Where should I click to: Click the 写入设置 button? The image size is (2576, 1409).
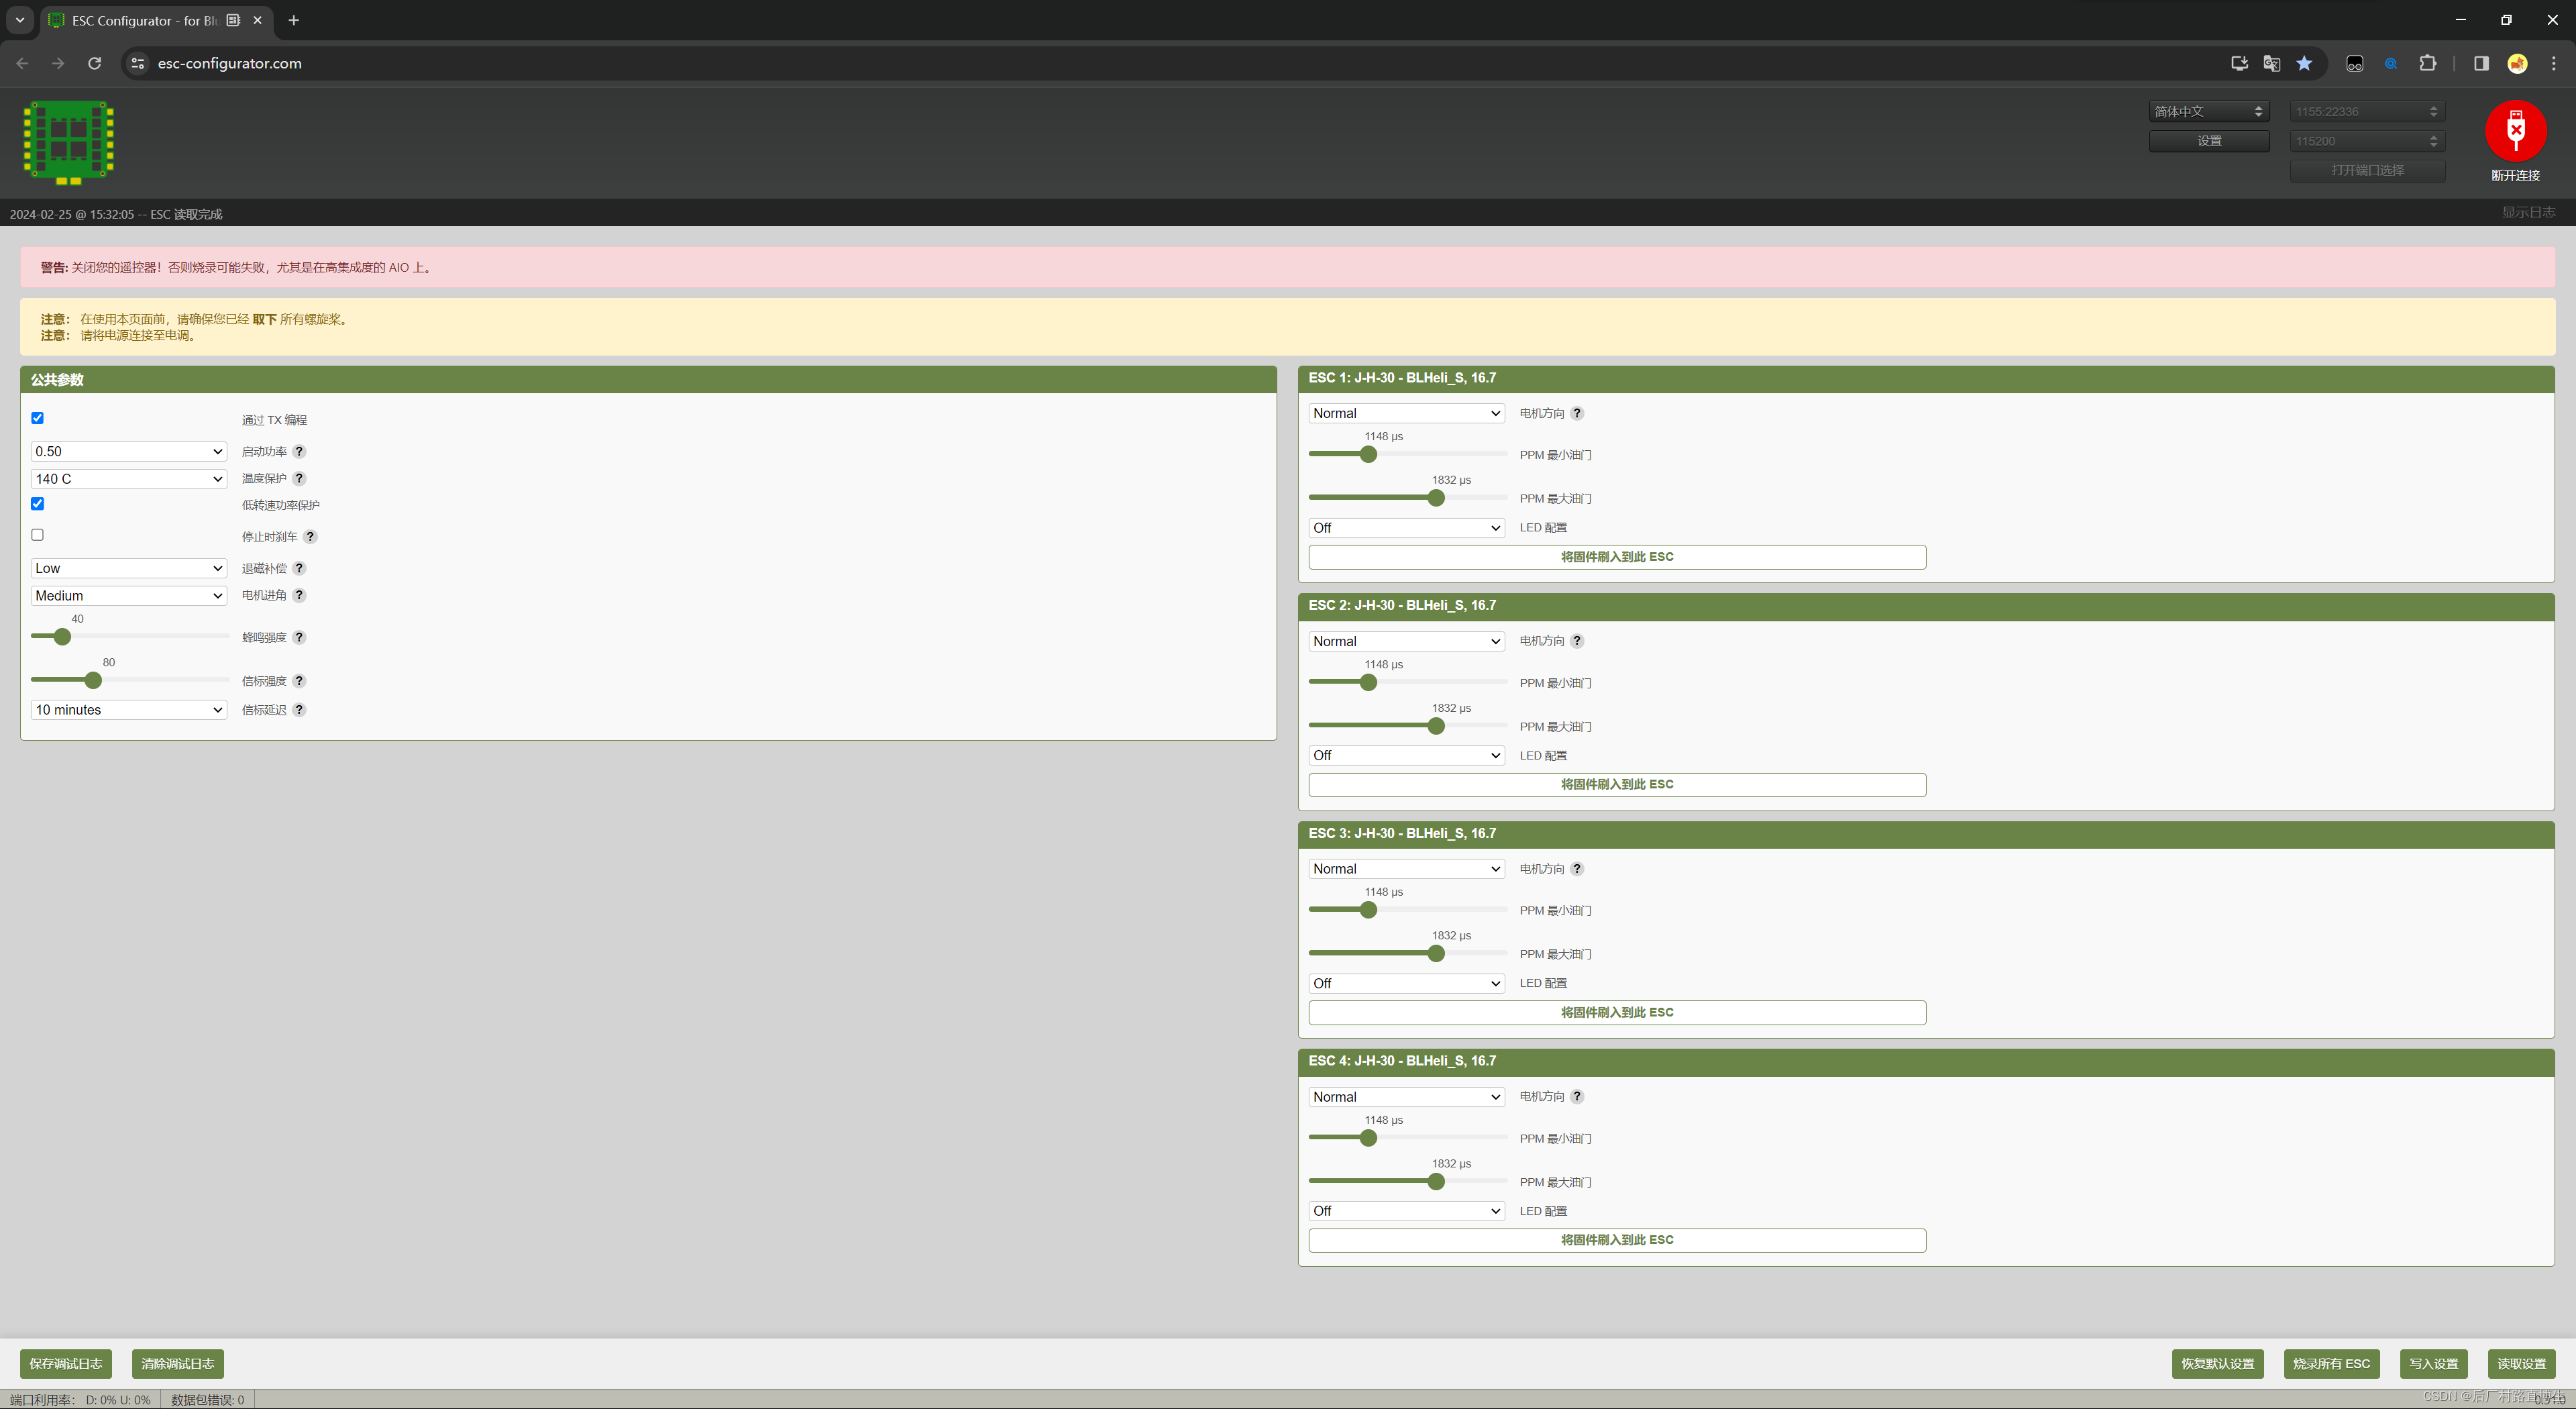(x=2433, y=1364)
